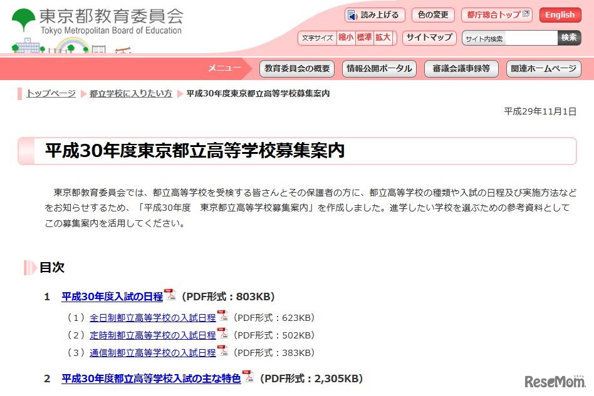Switch the site to English
Viewport: 594px width, 396px height.
click(560, 14)
